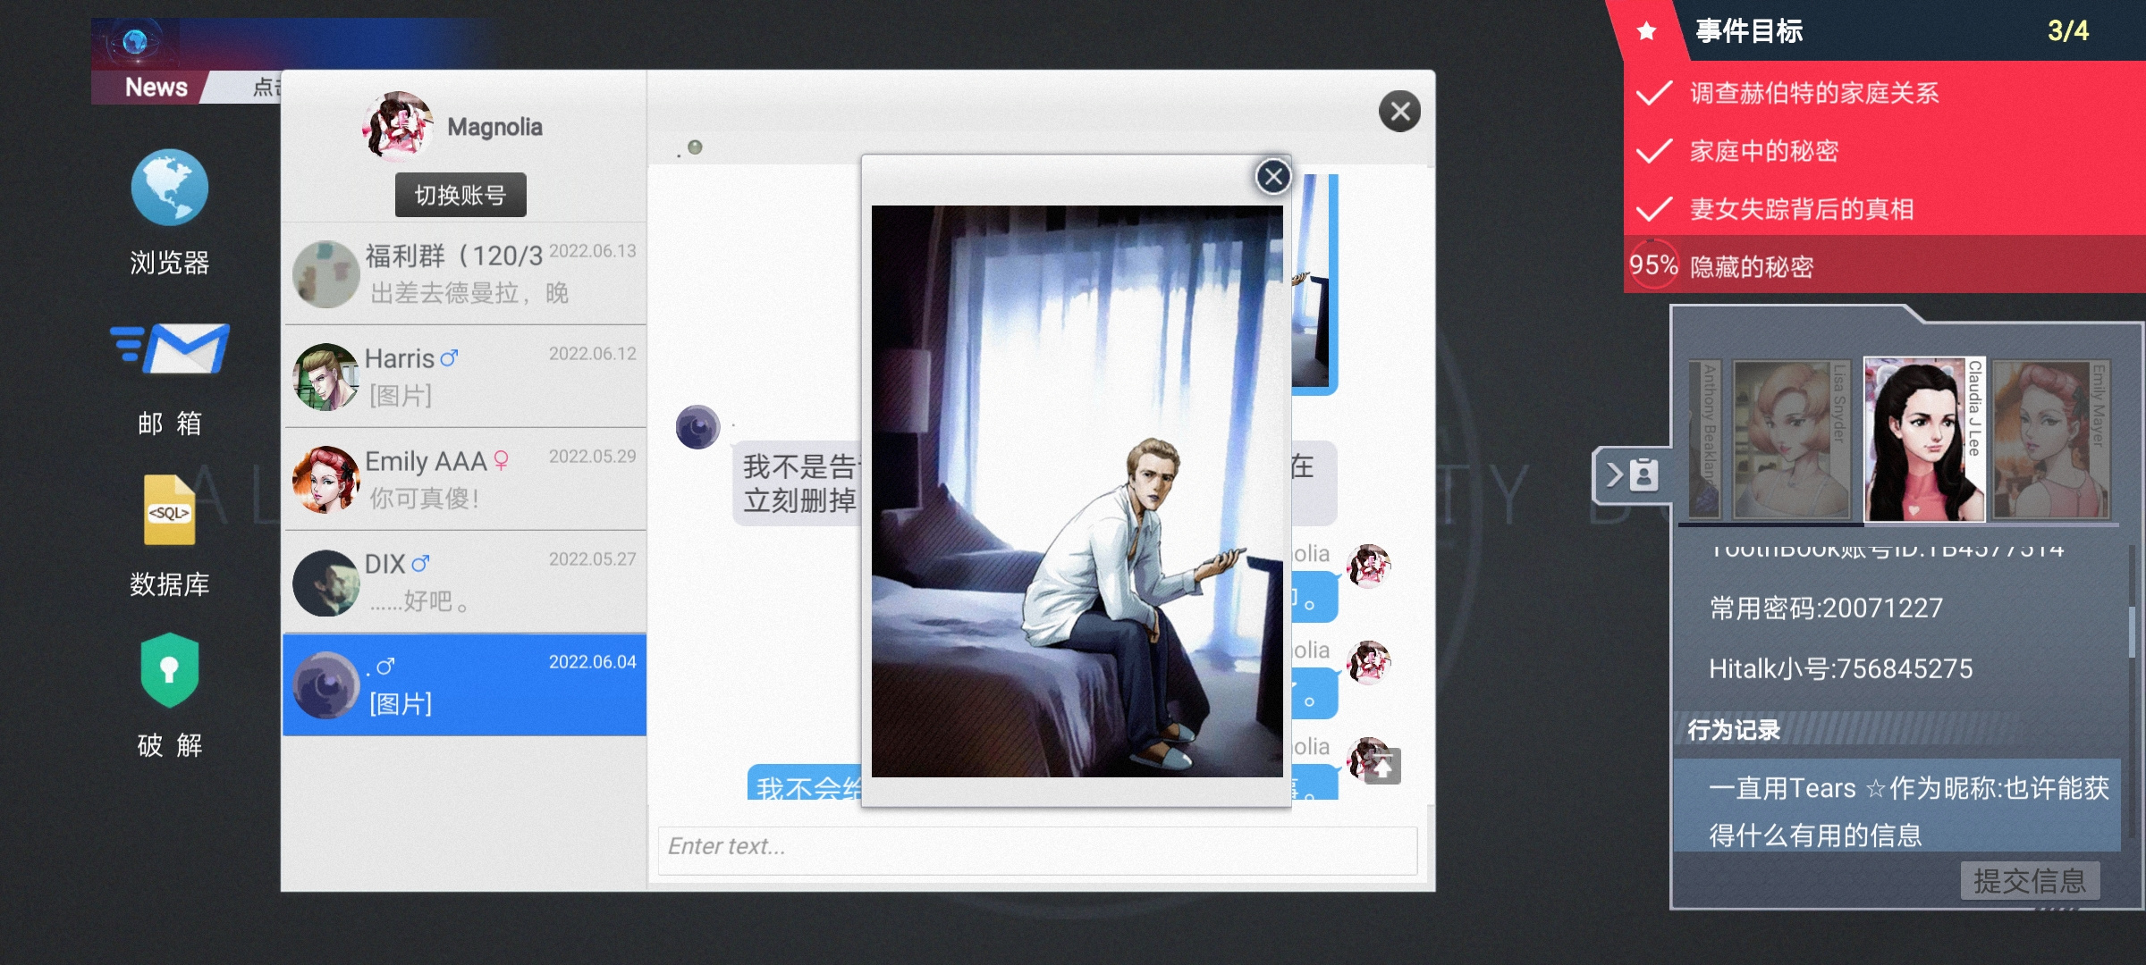2146x965 pixels.
Task: Click the 切换账号 switch account button
Action: (x=460, y=195)
